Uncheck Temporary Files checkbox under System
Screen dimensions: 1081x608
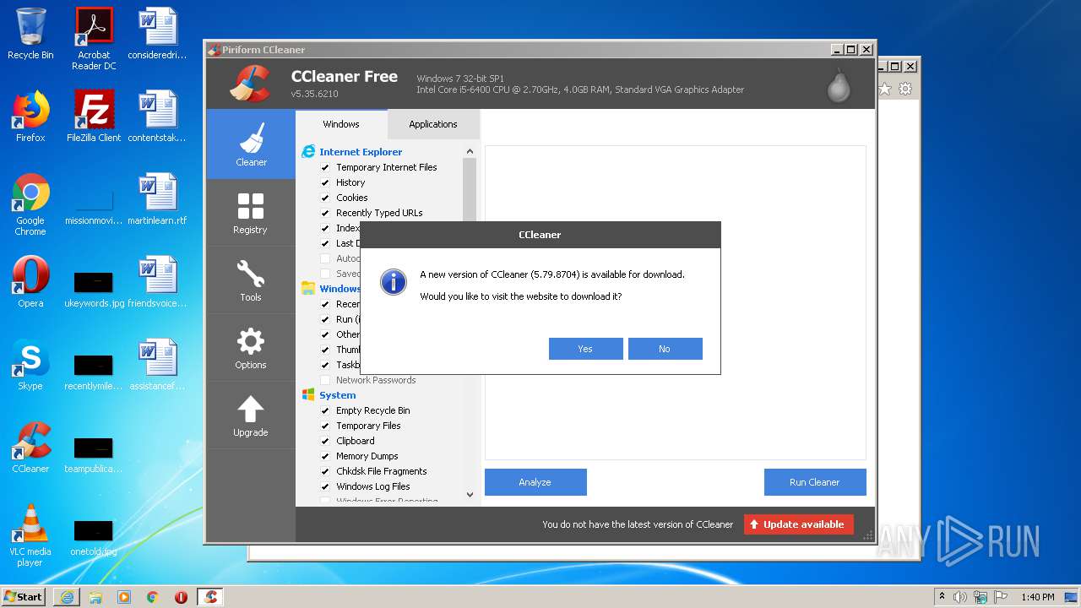pyautogui.click(x=325, y=426)
